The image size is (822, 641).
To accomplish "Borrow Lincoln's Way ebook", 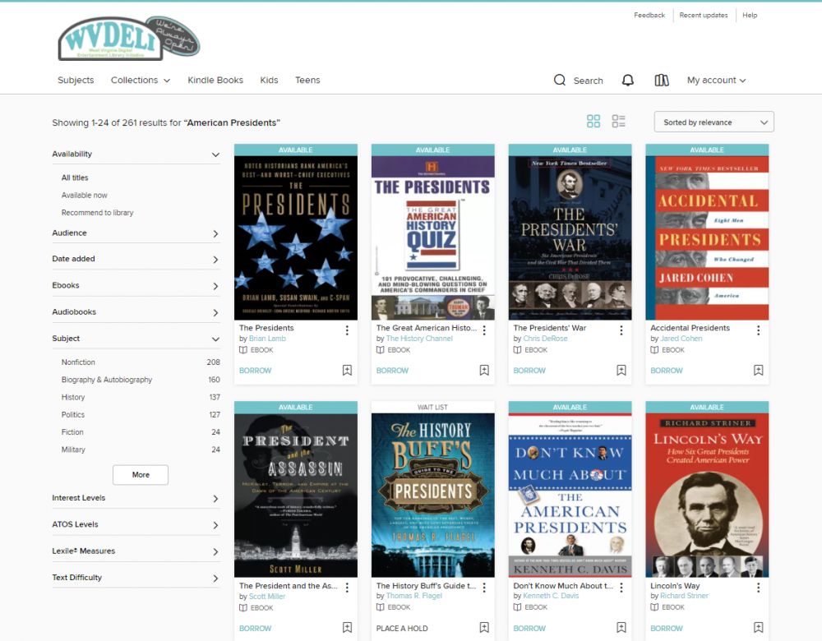I will tap(667, 629).
